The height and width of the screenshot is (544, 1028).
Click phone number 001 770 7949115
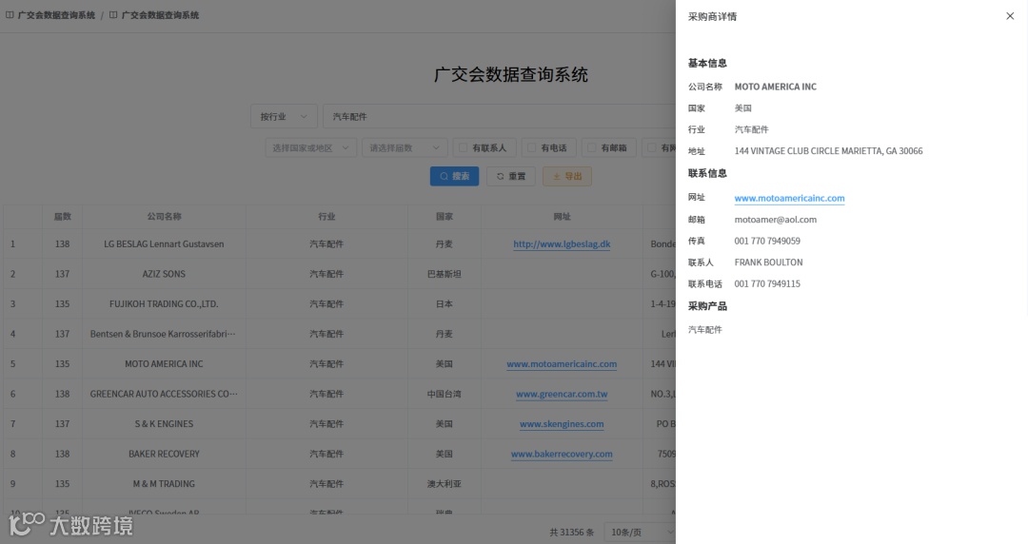(767, 283)
